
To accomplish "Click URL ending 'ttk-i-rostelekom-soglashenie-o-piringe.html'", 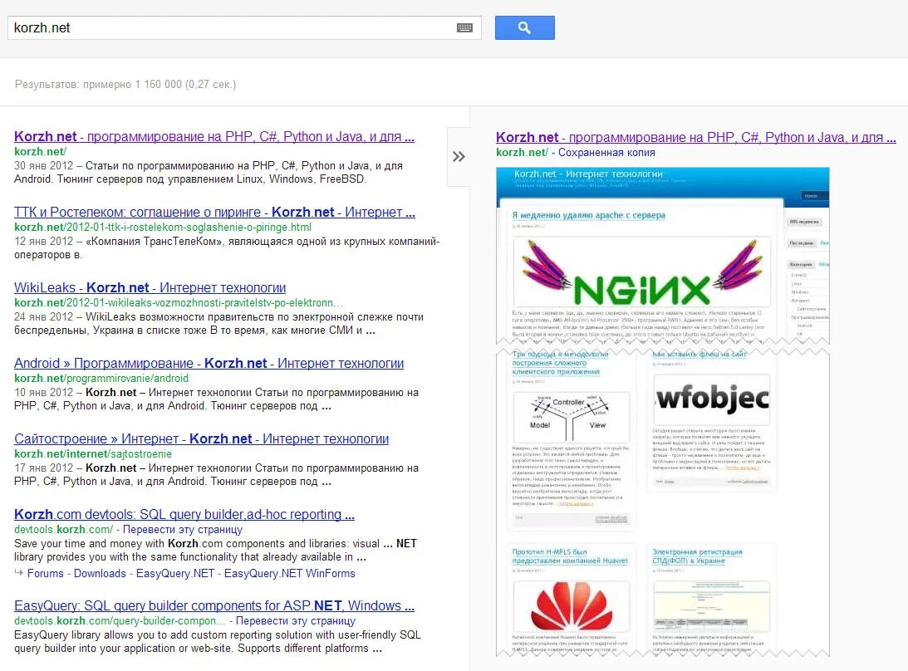I will [x=163, y=228].
